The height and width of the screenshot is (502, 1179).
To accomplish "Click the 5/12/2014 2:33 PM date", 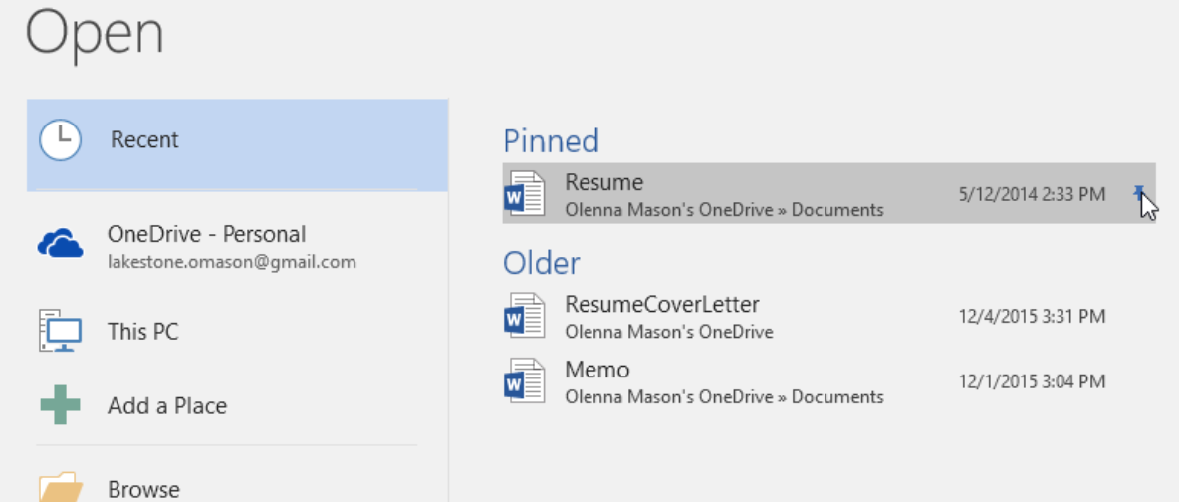I will coord(1032,194).
